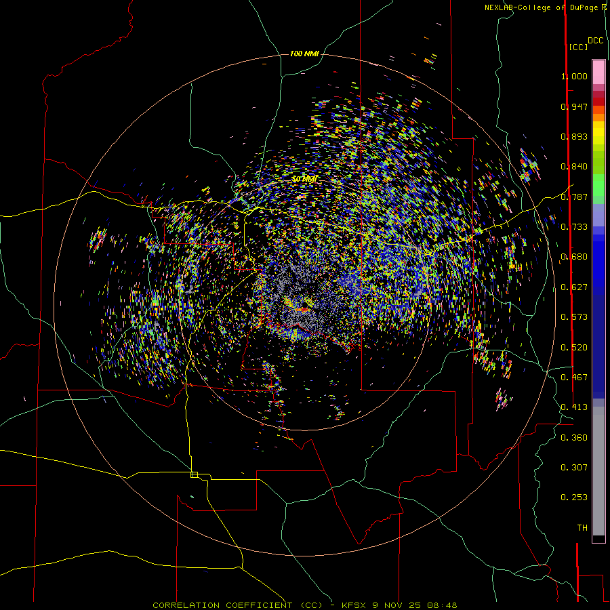
Task: Click the 0.680 color scale value
Action: click(574, 257)
